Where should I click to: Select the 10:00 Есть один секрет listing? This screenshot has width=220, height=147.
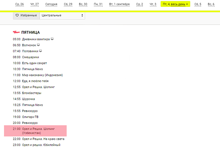[x=30, y=63]
